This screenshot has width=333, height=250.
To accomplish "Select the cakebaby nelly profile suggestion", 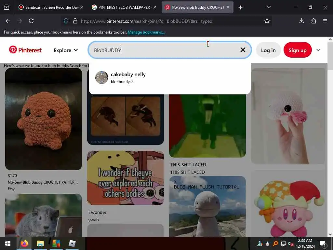I will (169, 77).
